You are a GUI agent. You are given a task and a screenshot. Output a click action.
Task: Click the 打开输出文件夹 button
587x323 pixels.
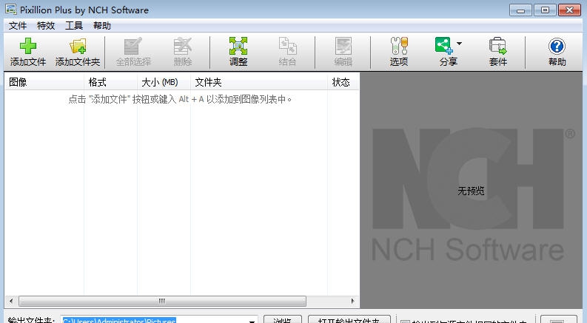[349, 320]
